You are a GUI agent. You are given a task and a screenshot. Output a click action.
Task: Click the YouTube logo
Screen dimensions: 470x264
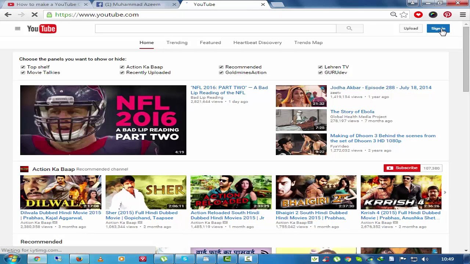[x=41, y=29]
